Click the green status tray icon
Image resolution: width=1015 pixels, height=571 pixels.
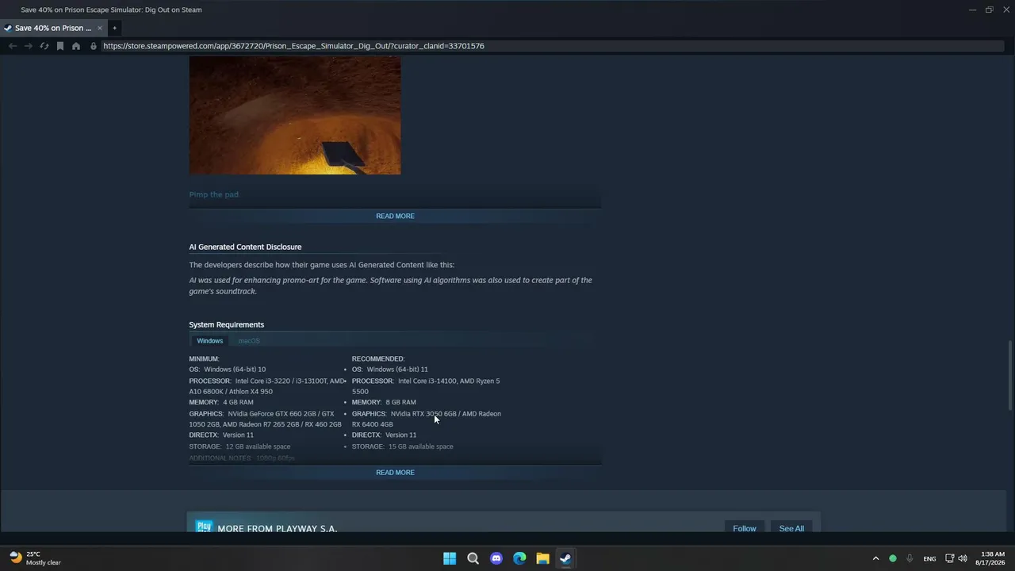pyautogui.click(x=893, y=558)
